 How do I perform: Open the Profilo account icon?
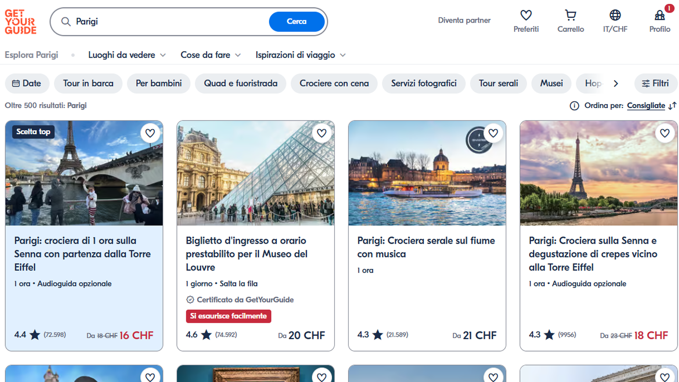pos(659,15)
